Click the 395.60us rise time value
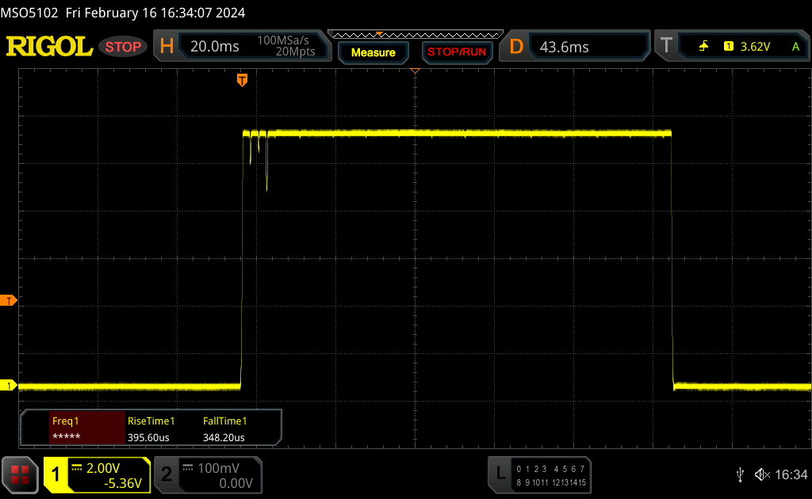 pyautogui.click(x=148, y=437)
